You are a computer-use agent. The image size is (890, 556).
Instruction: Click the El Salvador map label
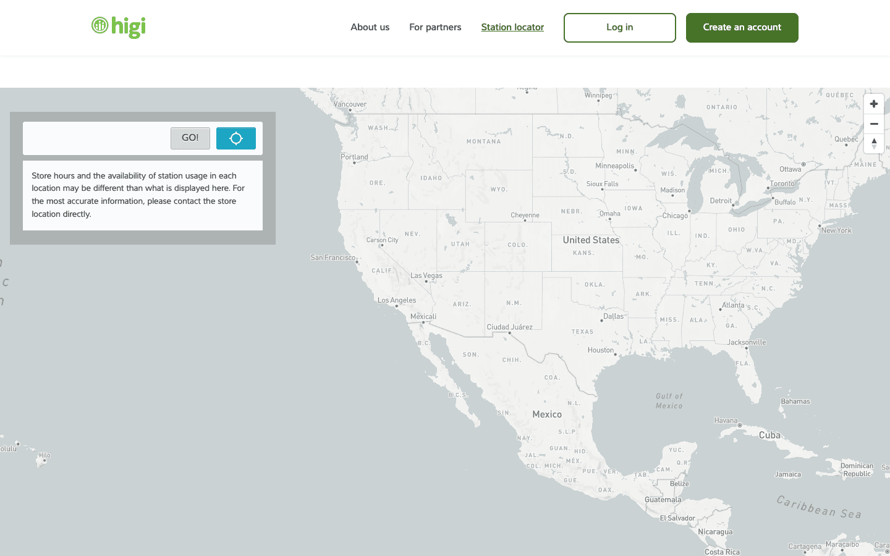pos(677,518)
